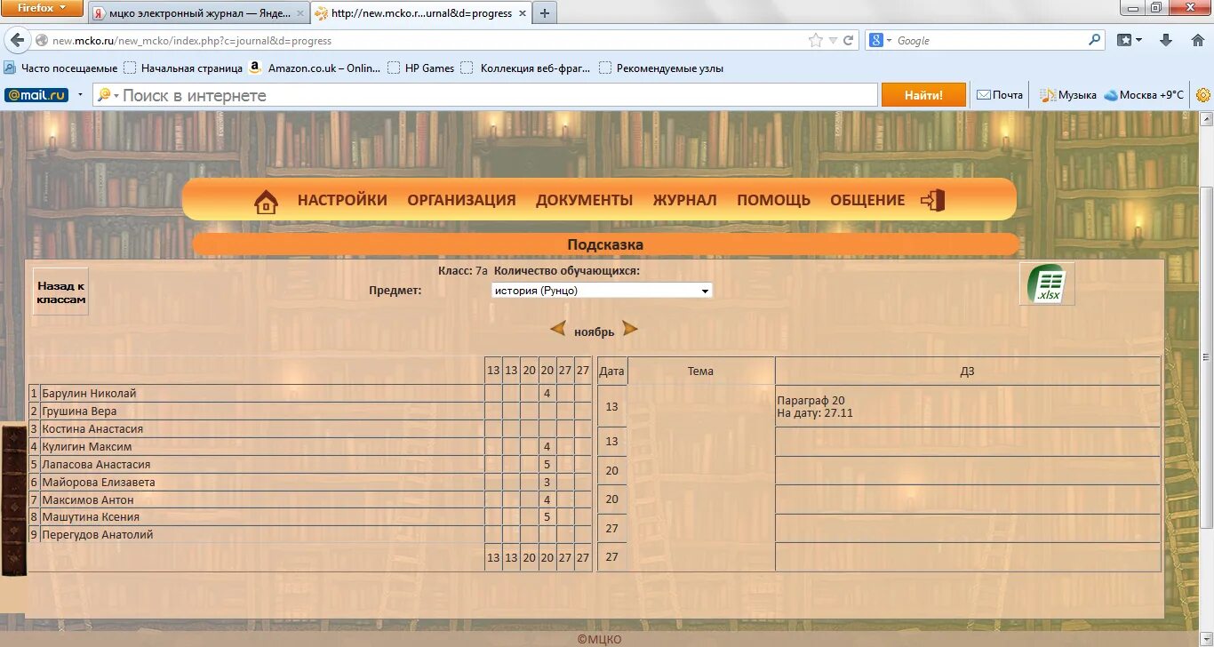This screenshot has width=1214, height=647.
Task: Click the orange Найти! button
Action: tap(923, 95)
